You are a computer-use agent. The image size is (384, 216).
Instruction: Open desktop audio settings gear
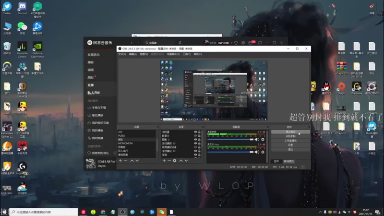[x=263, y=139]
